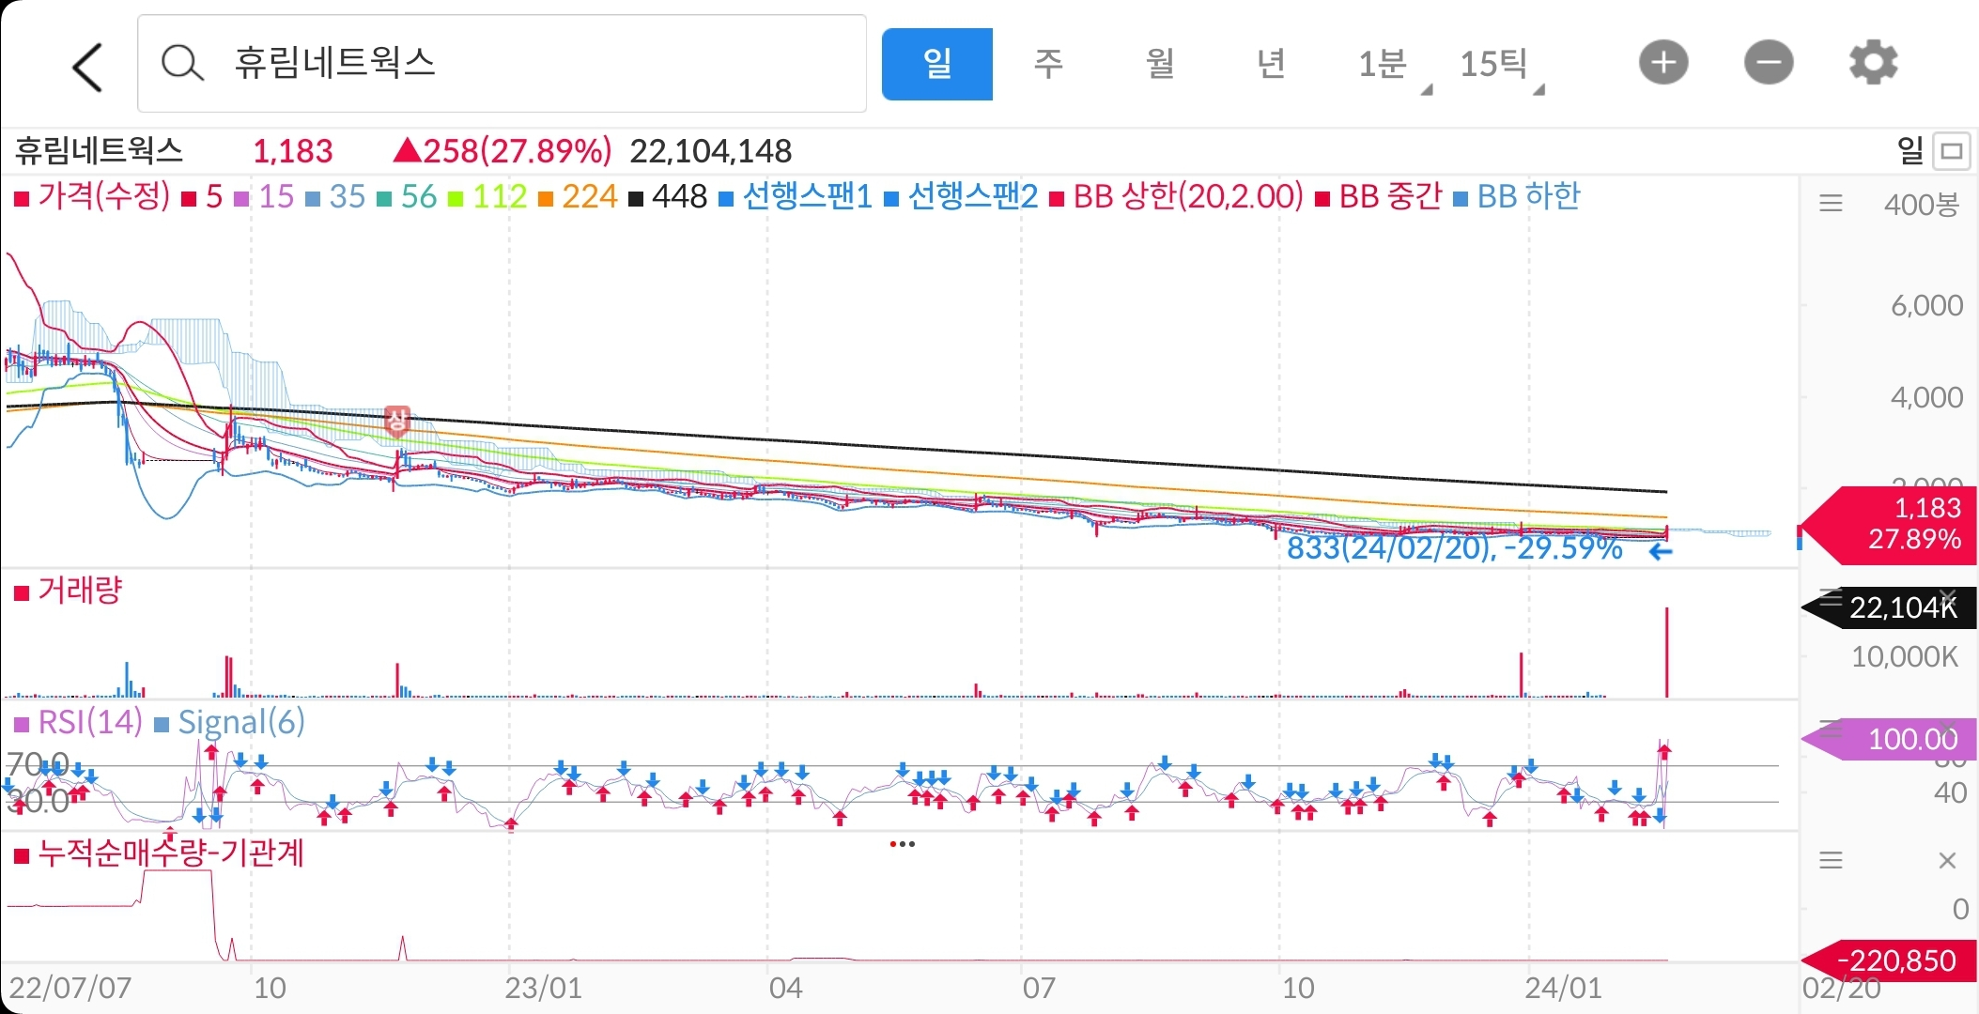The image size is (1979, 1014).
Task: Open the price panel hamburger menu
Action: click(x=1831, y=203)
